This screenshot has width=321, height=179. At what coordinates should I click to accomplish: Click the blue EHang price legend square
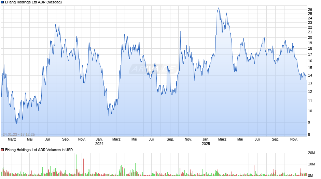2,2
